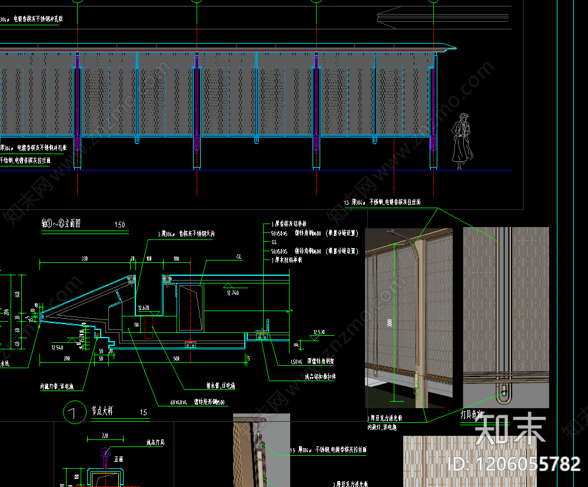Select the 厚镀锌角钢架 L50X4 callout

click(313, 361)
